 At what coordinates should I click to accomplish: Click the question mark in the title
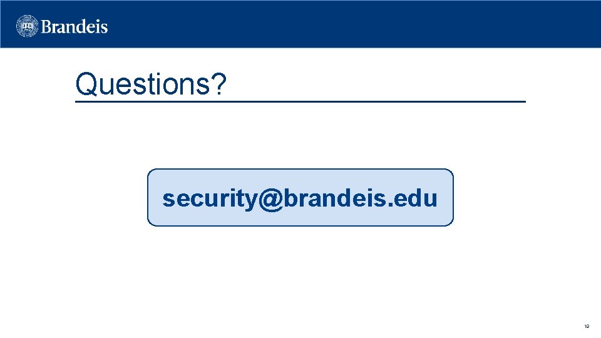(219, 84)
